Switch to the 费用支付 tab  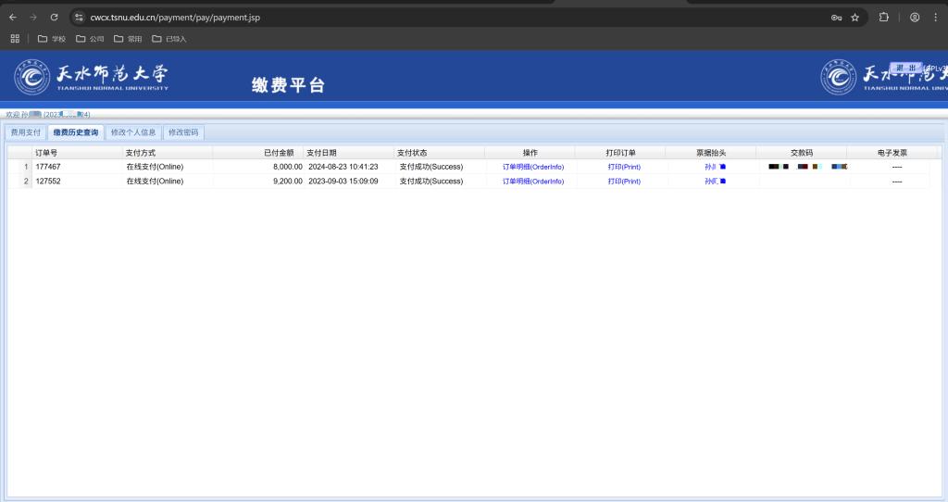[25, 132]
